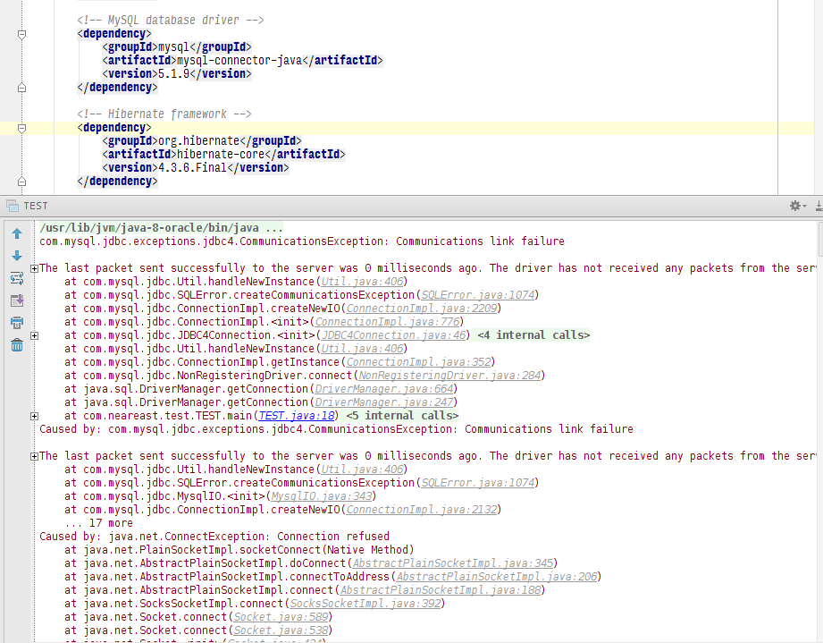
Task: Click the down stack trace arrow icon
Action: click(17, 256)
